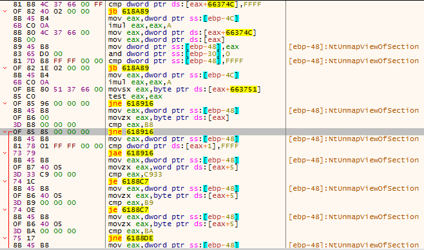
Task: Click the jb 618A89 instruction with bytes 0F 82 40 02
Action: coord(128,12)
